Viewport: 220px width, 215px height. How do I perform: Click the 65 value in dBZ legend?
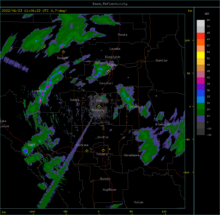(208, 33)
